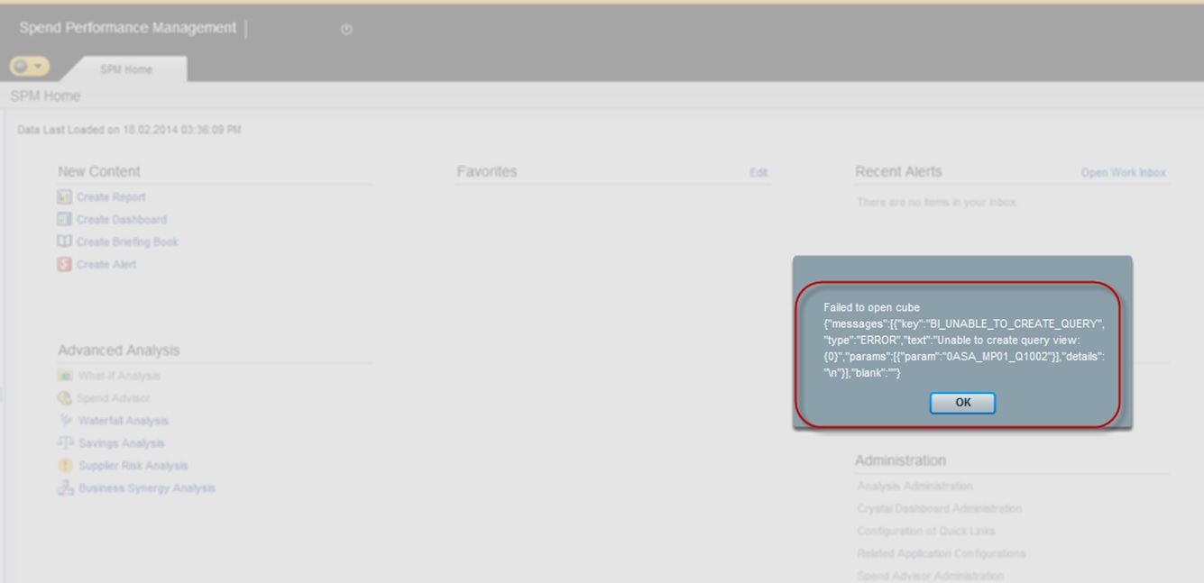This screenshot has height=583, width=1204.
Task: Open the Savings Analysis link
Action: click(122, 443)
